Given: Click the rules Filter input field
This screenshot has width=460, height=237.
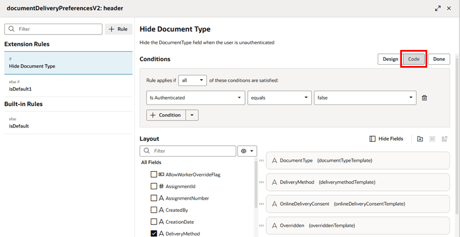Looking at the screenshot, I should pos(53,29).
